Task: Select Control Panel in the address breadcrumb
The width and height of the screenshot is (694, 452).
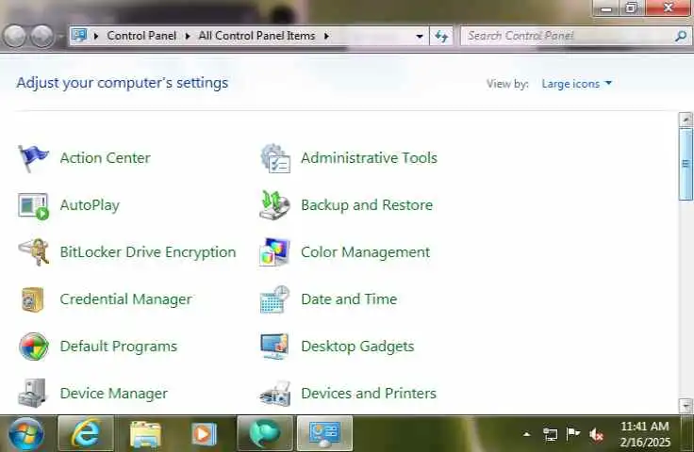Action: (141, 36)
